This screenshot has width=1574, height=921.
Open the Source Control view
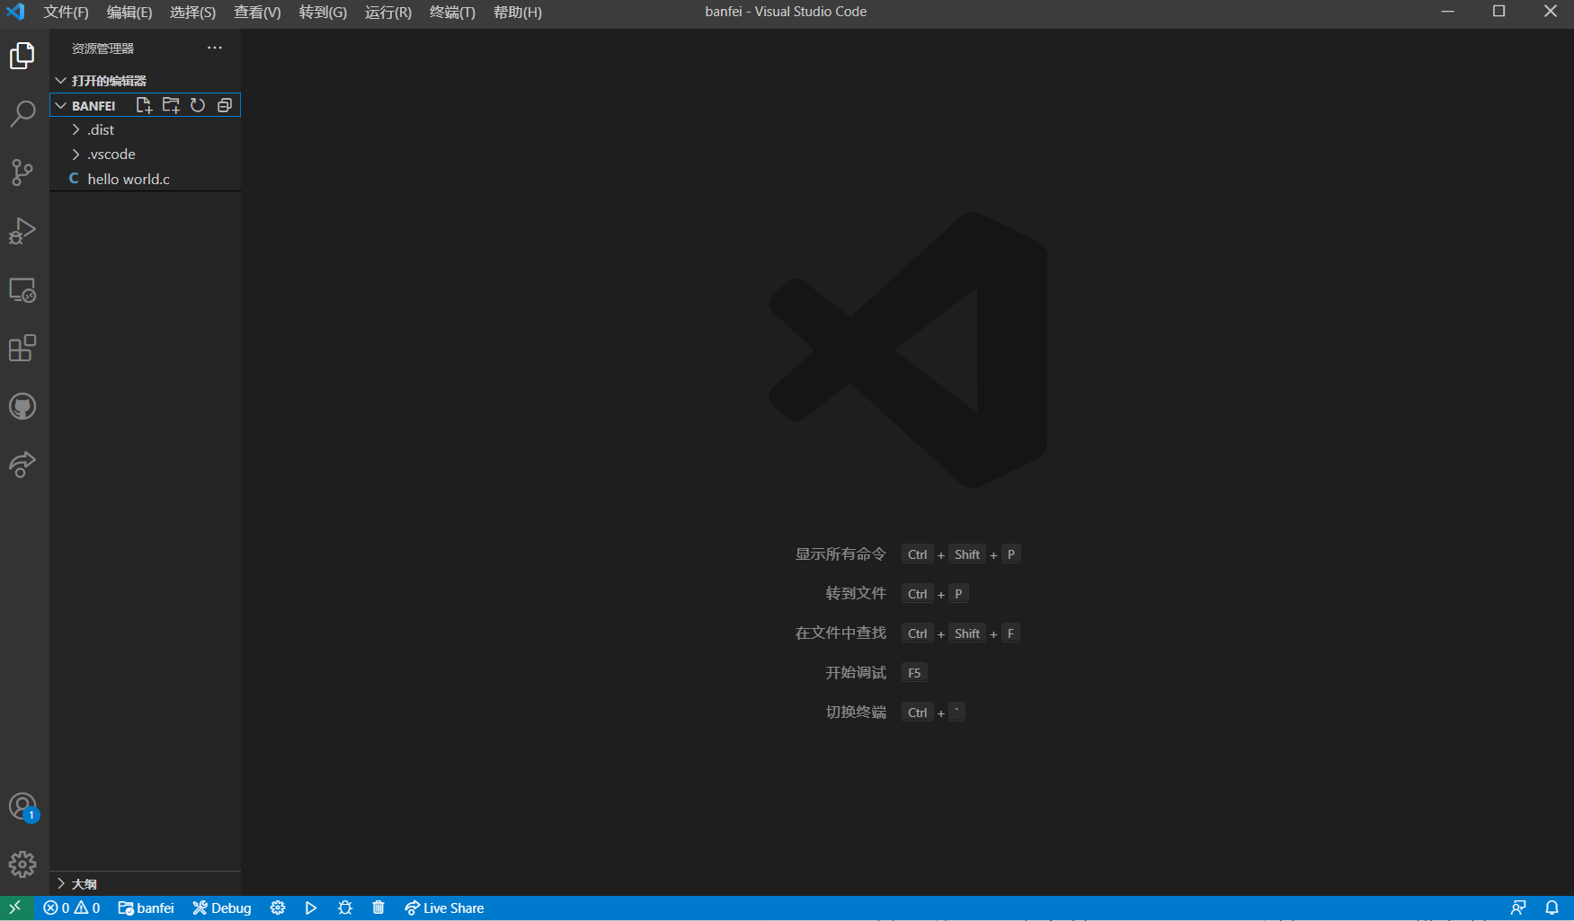(x=22, y=173)
